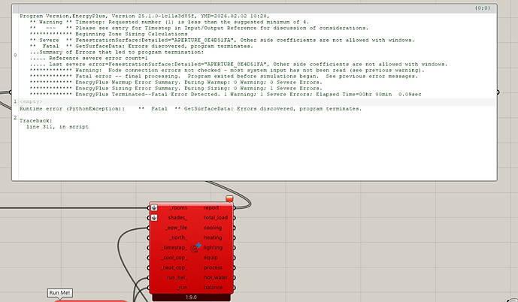This screenshot has width=518, height=302.
Task: Click the down-arrow icon beside shades_ input
Action: tap(154, 218)
